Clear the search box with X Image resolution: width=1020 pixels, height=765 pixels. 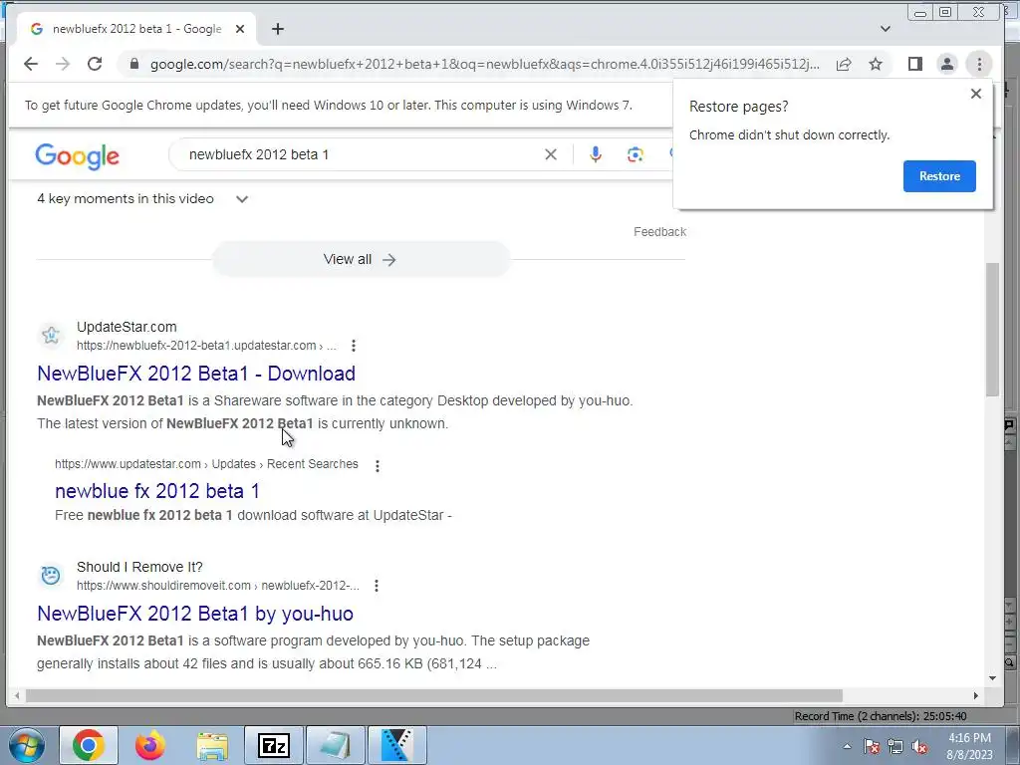pos(550,154)
